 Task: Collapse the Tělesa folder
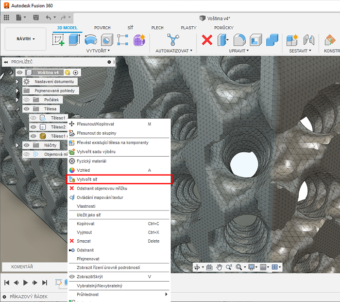coord(17,109)
